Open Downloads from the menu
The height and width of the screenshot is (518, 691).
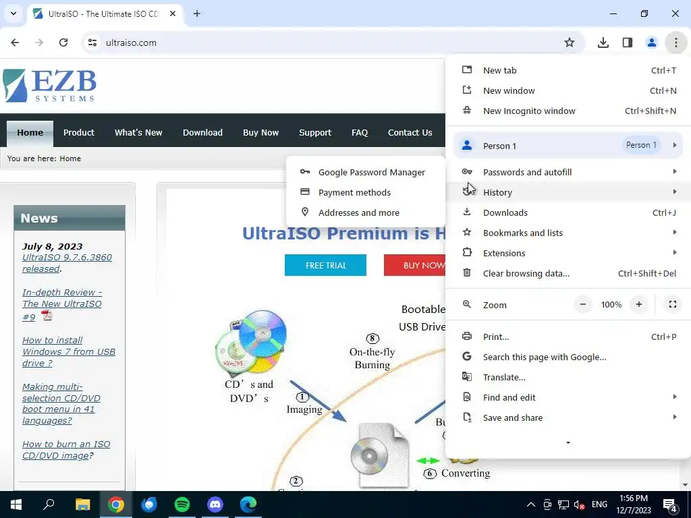(568, 212)
